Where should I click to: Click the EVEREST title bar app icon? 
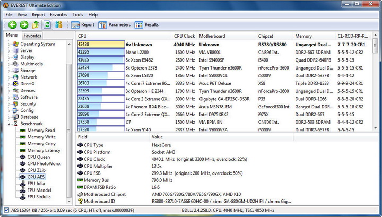coord(6,5)
